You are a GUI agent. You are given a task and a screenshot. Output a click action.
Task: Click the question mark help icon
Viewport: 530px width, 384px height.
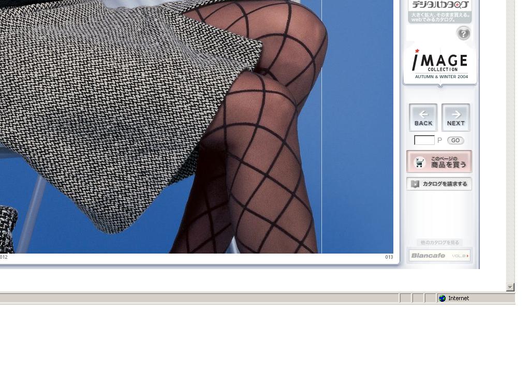pyautogui.click(x=463, y=34)
